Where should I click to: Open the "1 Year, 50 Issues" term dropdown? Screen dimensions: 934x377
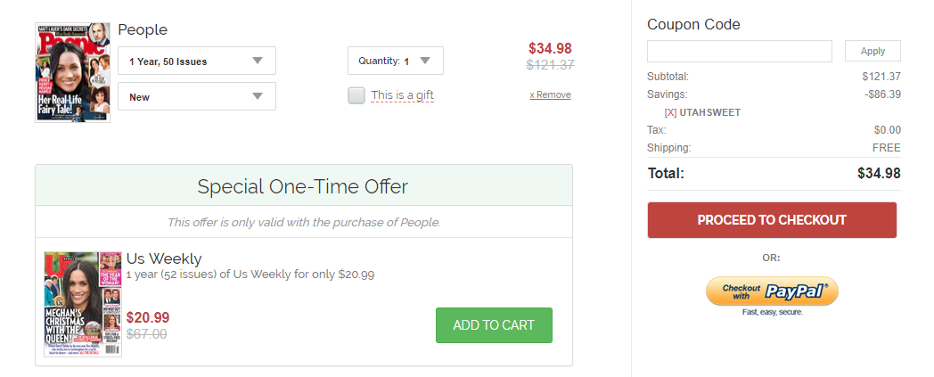[197, 61]
